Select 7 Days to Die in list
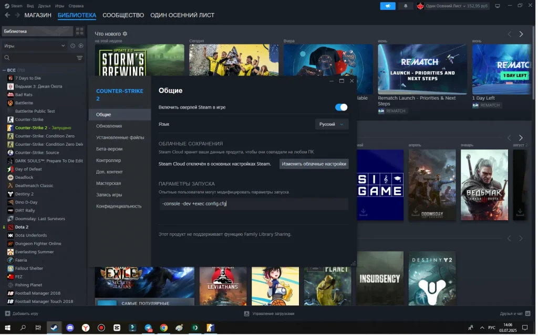538x336 pixels. pyautogui.click(x=28, y=78)
